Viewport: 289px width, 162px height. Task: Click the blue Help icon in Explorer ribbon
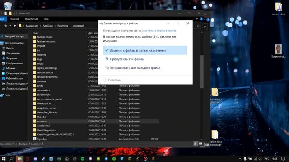pos(201,19)
